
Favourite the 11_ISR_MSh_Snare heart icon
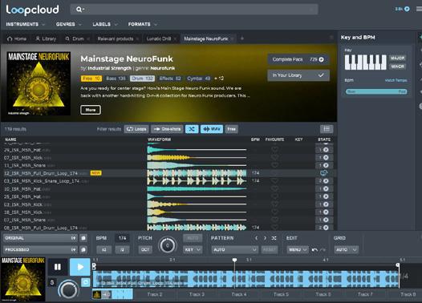(274, 165)
